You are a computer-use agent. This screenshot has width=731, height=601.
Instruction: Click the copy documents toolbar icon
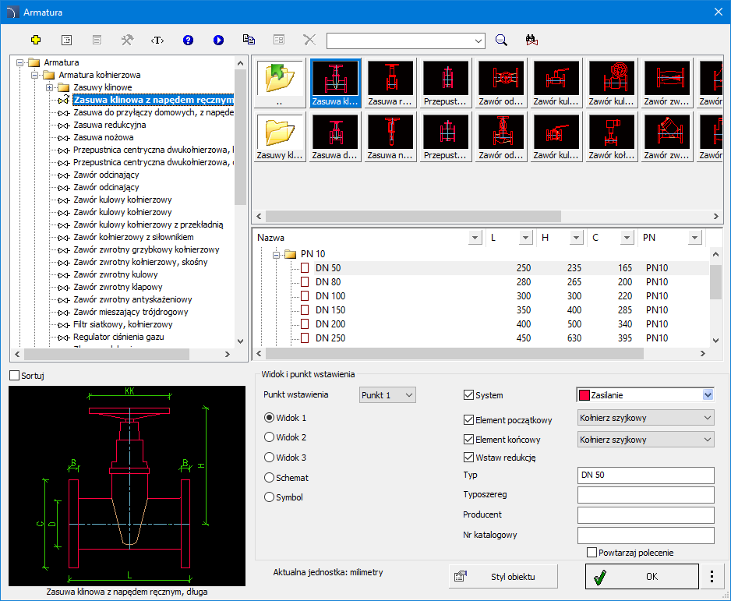click(x=249, y=40)
